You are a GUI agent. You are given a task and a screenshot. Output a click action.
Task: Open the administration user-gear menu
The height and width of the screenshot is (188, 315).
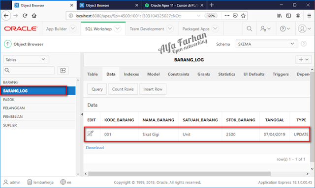(265, 29)
